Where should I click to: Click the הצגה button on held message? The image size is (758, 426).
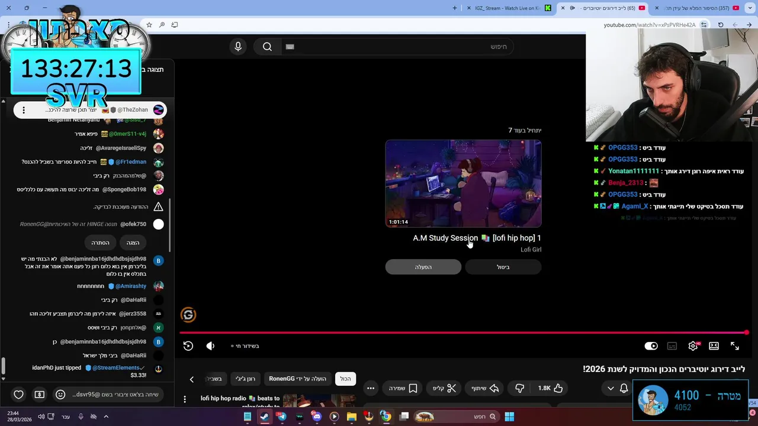pos(133,243)
